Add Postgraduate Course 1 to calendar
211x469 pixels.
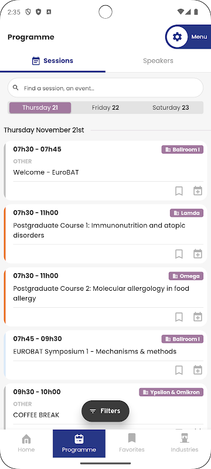[x=198, y=254]
